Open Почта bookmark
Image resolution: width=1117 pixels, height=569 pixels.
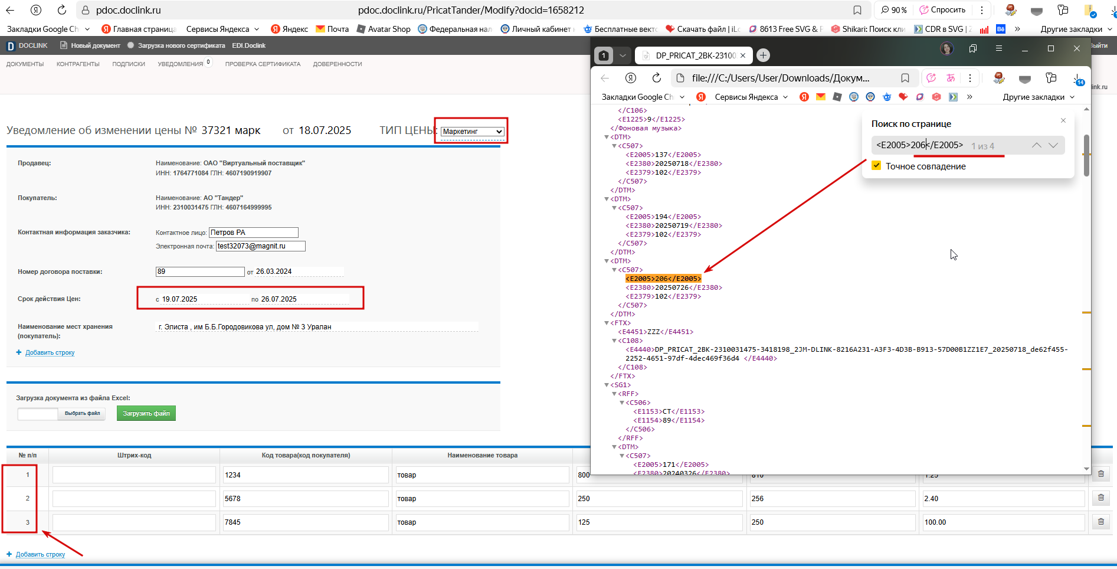[x=332, y=29]
